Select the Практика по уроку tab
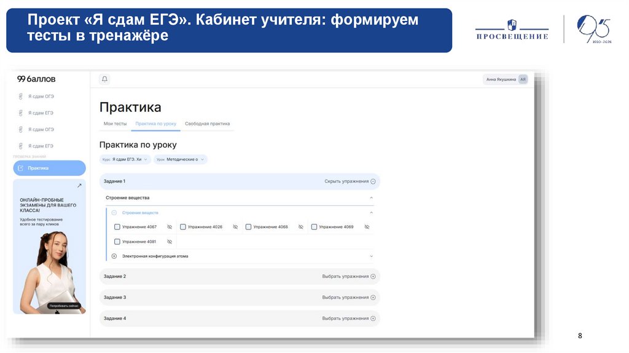 click(x=155, y=124)
